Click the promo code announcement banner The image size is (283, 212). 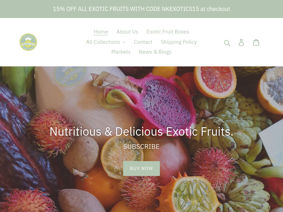[x=141, y=9]
